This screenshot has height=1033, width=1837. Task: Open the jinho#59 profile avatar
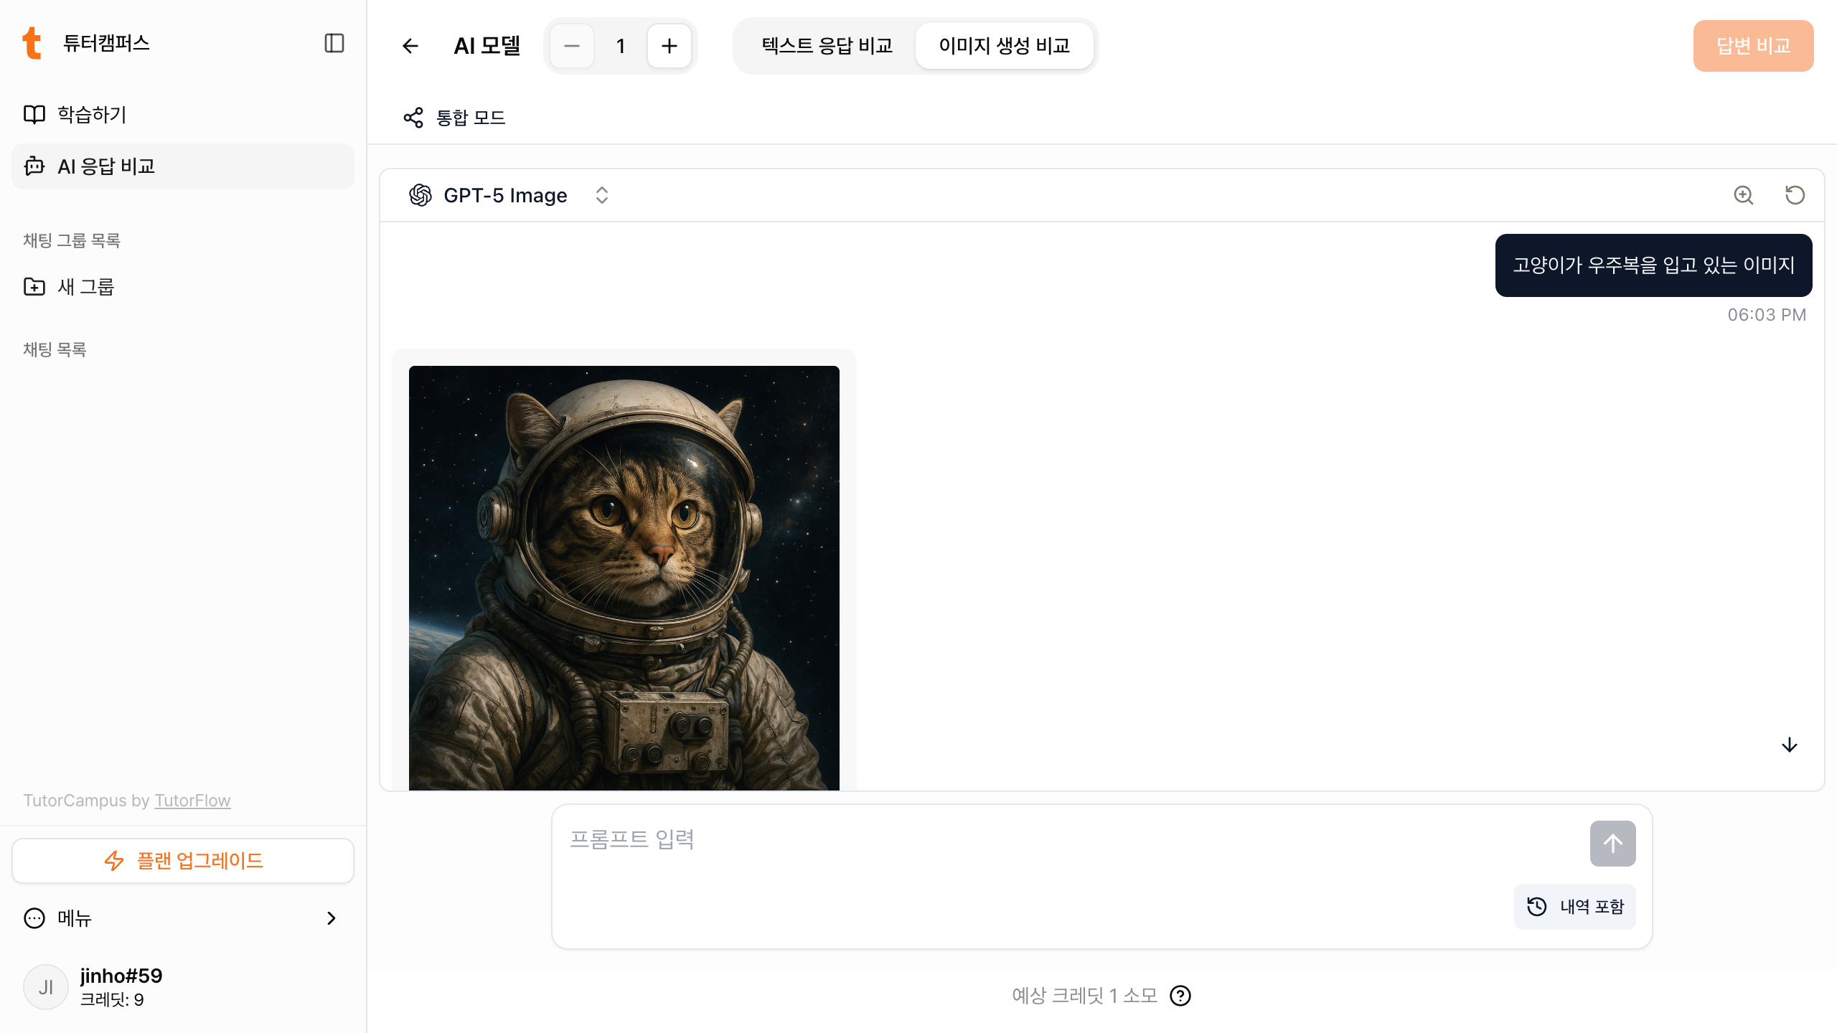point(46,987)
